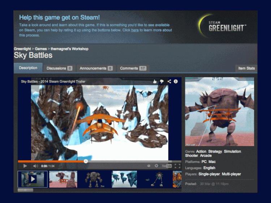This screenshot has height=203, width=271.
Task: Select the Action genre link
Action: click(x=201, y=151)
